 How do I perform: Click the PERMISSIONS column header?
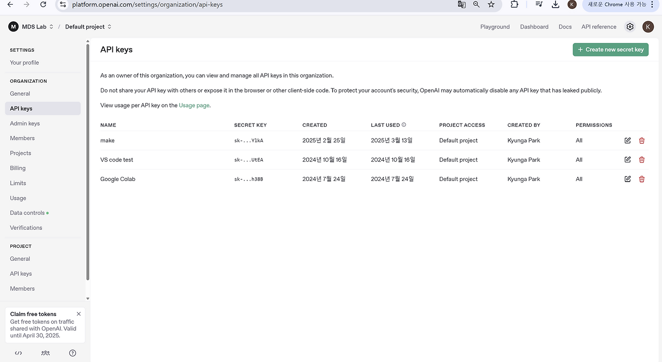pyautogui.click(x=594, y=125)
